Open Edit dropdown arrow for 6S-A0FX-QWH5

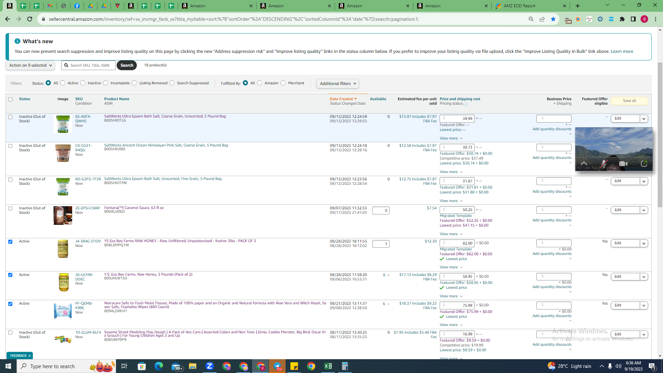click(x=644, y=119)
